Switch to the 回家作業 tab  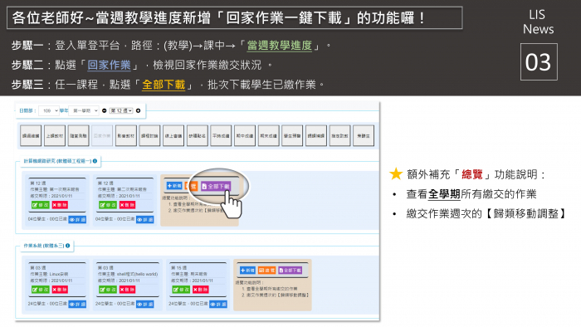[102, 136]
